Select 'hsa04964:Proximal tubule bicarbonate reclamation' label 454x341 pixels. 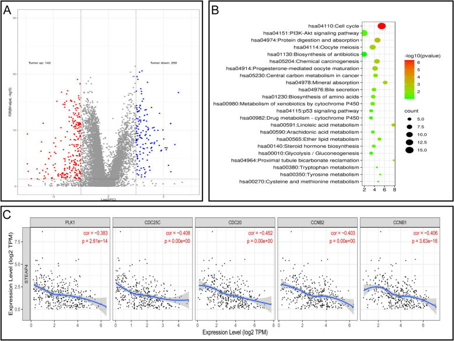pyautogui.click(x=295, y=160)
